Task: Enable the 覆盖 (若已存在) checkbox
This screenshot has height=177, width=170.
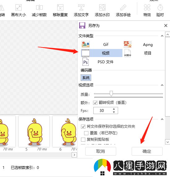Action: (86, 133)
